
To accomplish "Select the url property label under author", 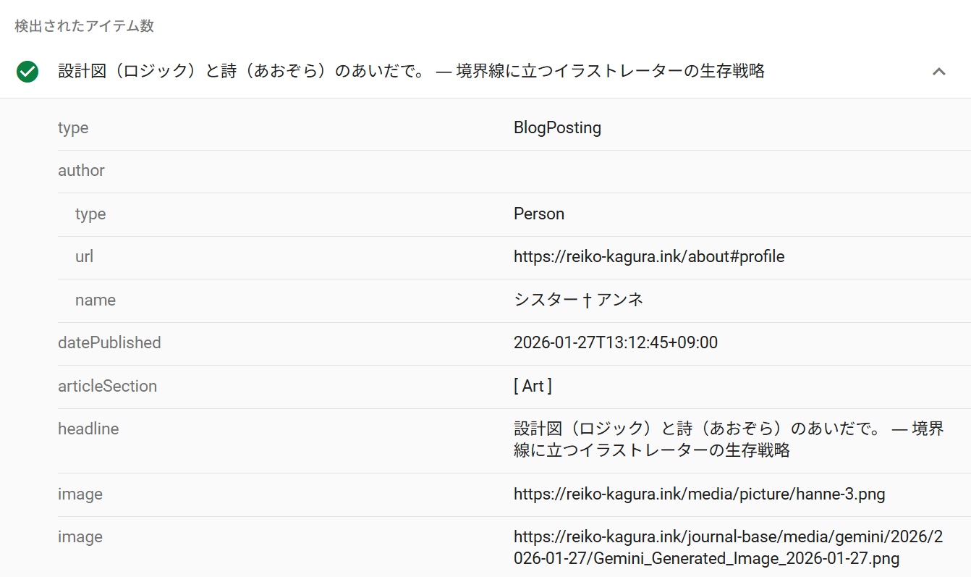I will 84,256.
